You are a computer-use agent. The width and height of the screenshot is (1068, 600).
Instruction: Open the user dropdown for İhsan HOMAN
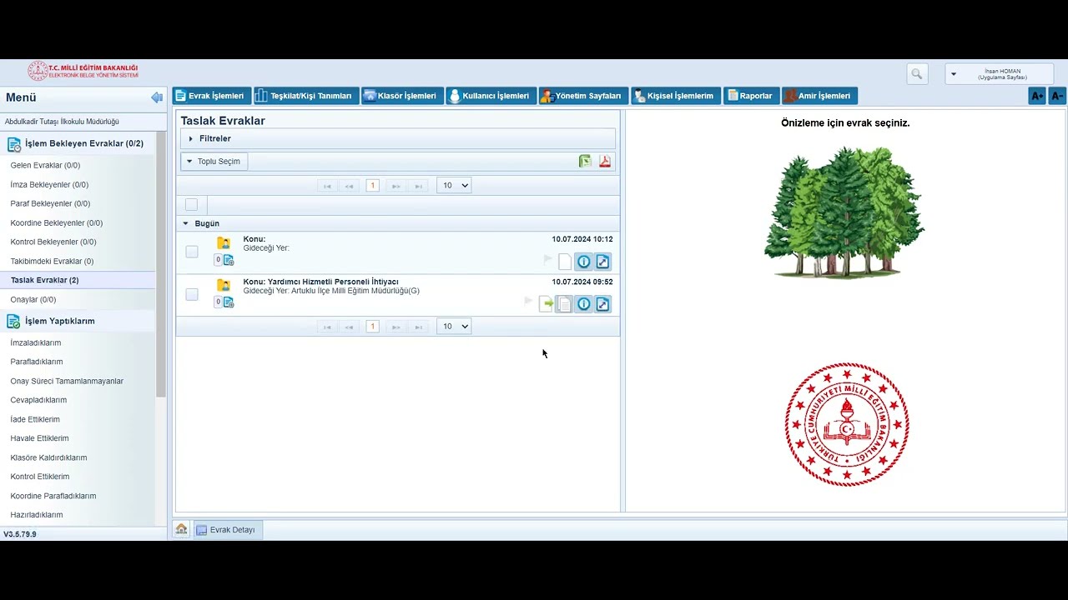[x=1000, y=74]
